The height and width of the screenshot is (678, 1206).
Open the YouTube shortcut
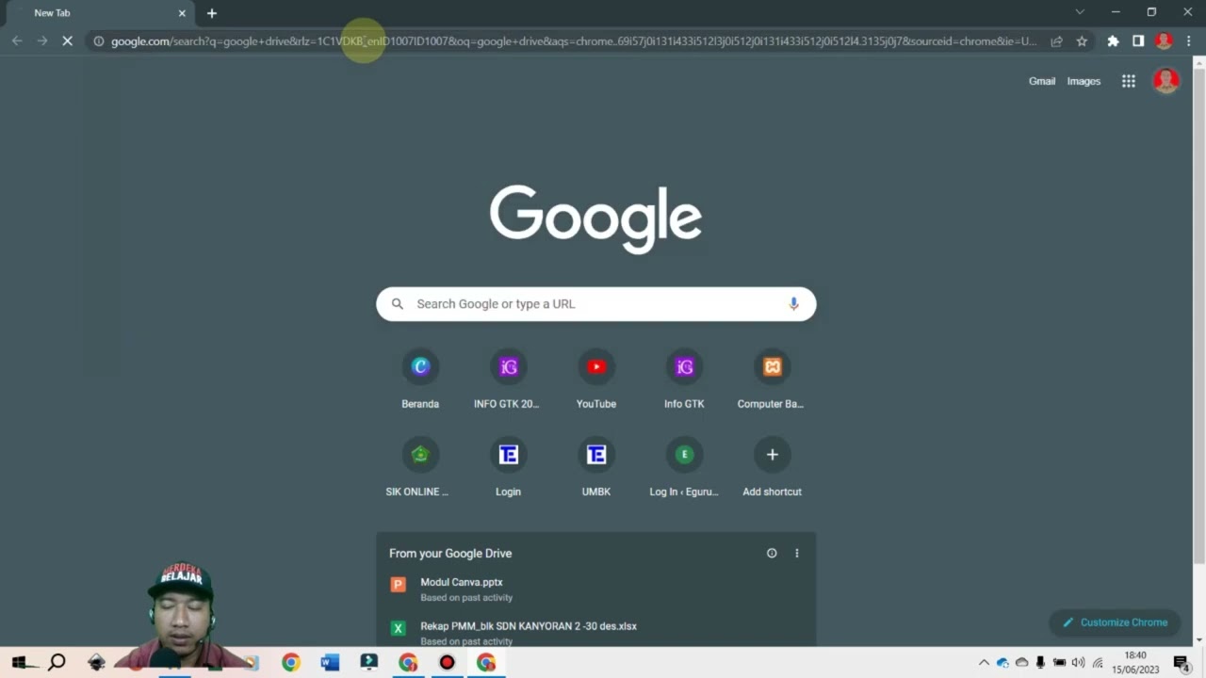pyautogui.click(x=596, y=379)
